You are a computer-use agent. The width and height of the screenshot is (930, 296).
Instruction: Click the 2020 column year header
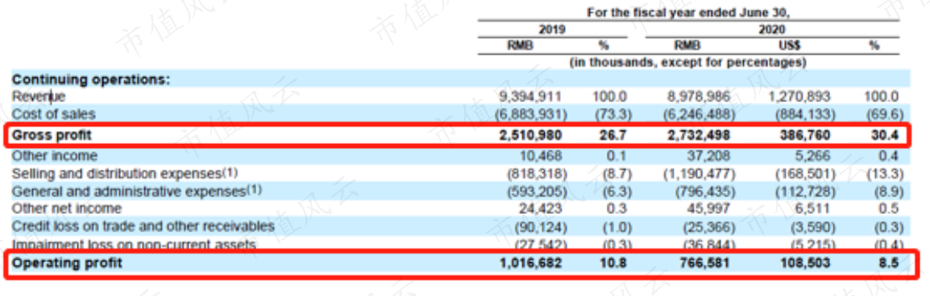[771, 29]
